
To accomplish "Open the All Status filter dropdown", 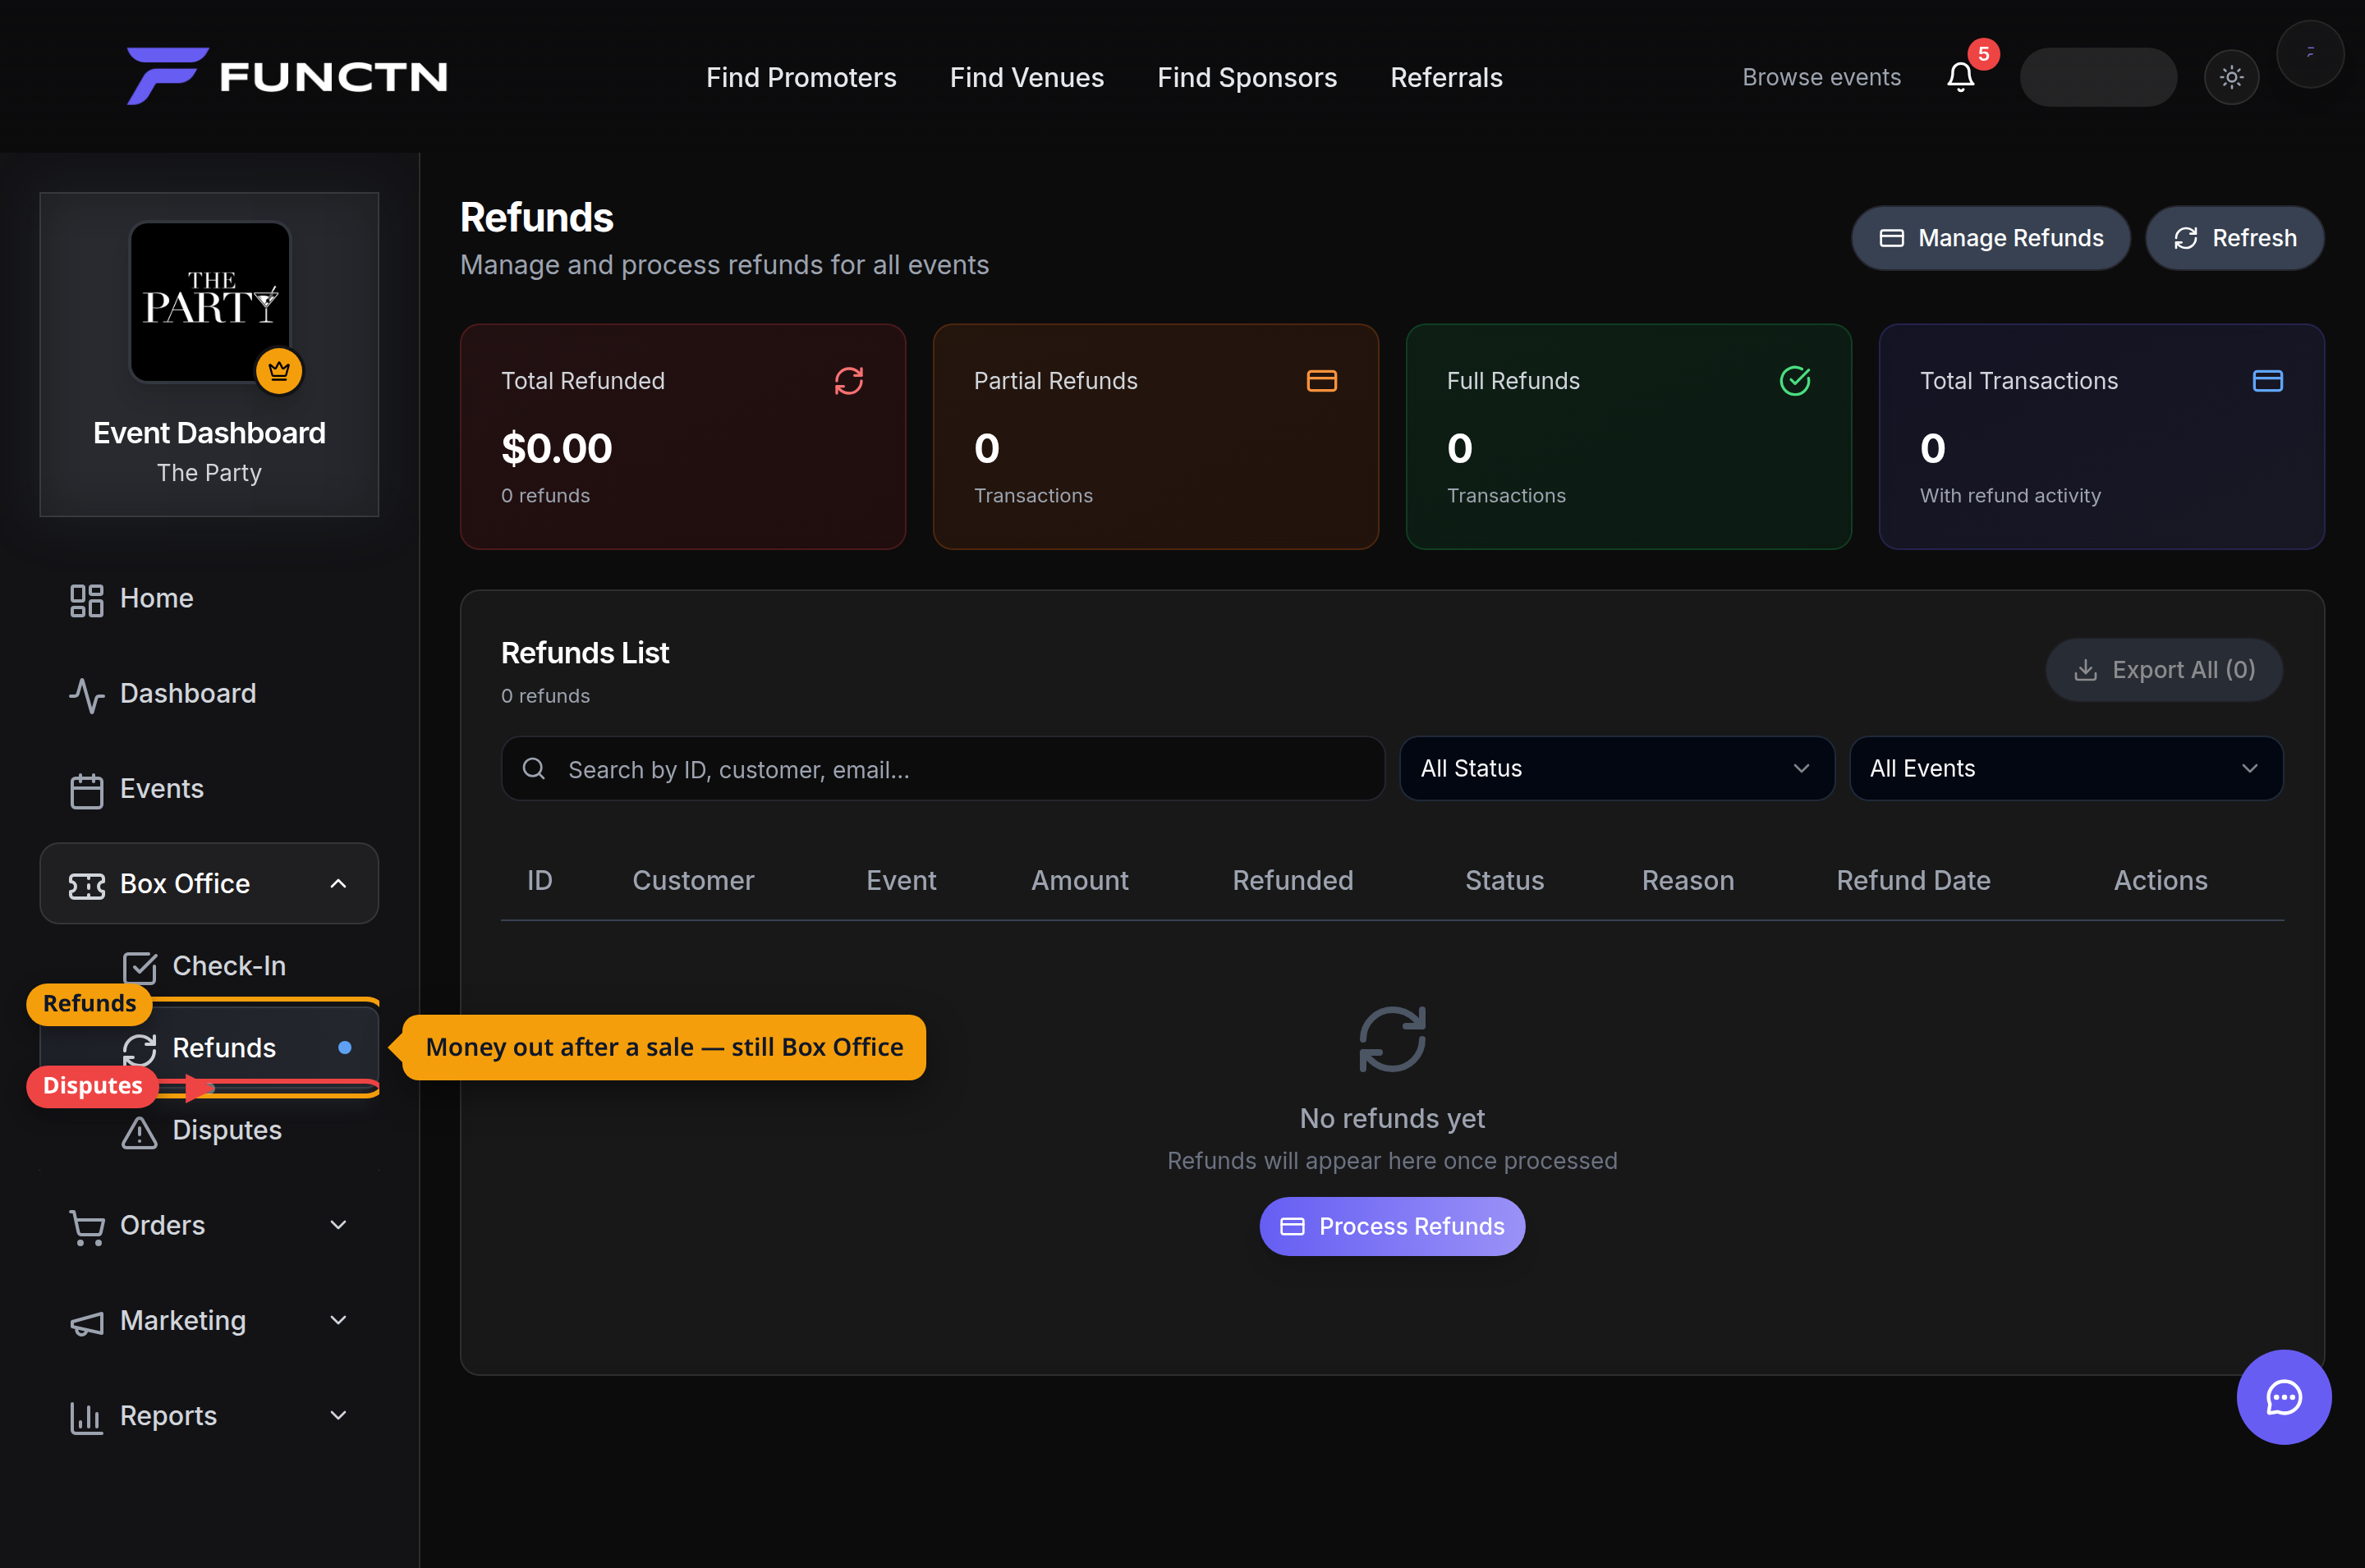I will pos(1617,769).
